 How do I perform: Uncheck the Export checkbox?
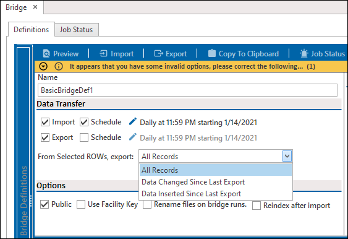[x=45, y=137]
